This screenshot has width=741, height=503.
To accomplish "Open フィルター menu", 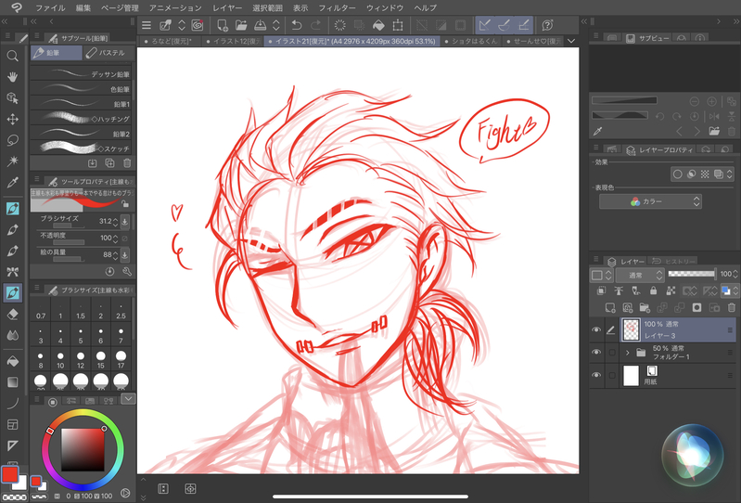I will [337, 7].
